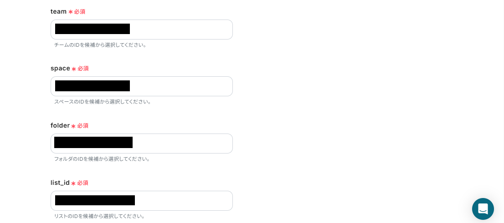Click the blacked-out value in space field
The height and width of the screenshot is (223, 504).
pos(93,86)
